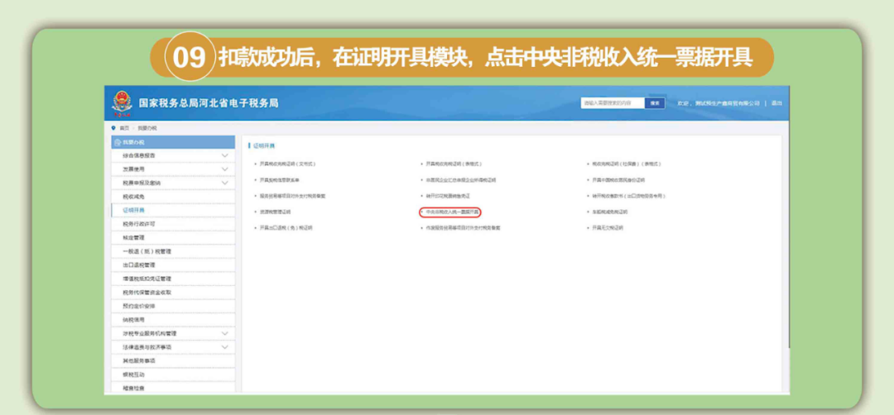Click the 我要办税 sidebar header icon
Image resolution: width=894 pixels, height=415 pixels.
click(x=118, y=142)
